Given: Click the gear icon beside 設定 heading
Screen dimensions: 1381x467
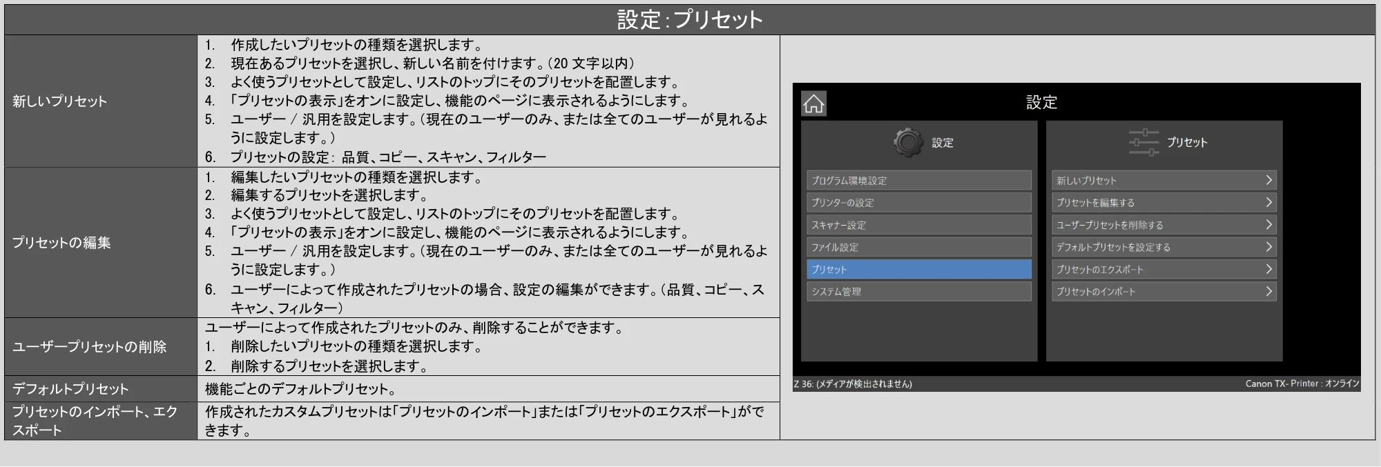Looking at the screenshot, I should click(908, 143).
